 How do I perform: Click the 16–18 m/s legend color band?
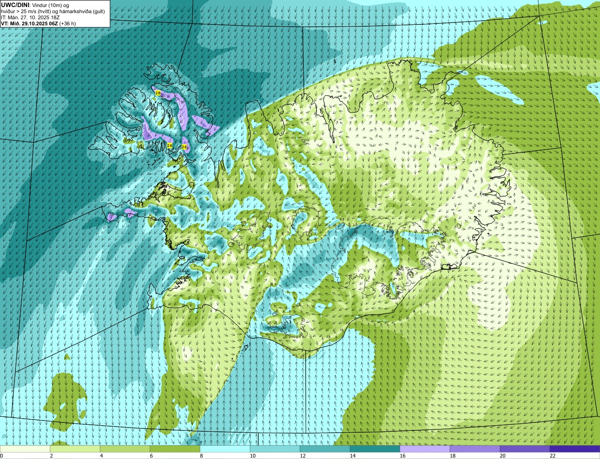tap(425, 449)
